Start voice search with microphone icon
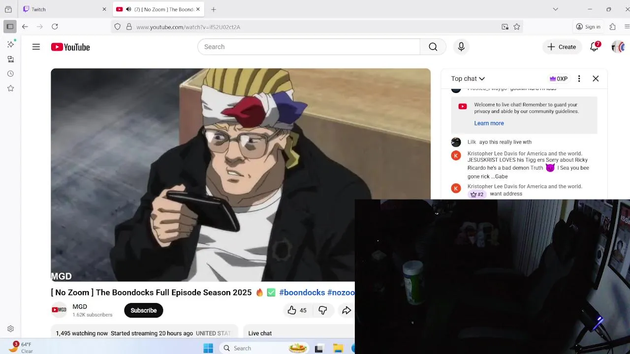630x354 pixels. 461,47
